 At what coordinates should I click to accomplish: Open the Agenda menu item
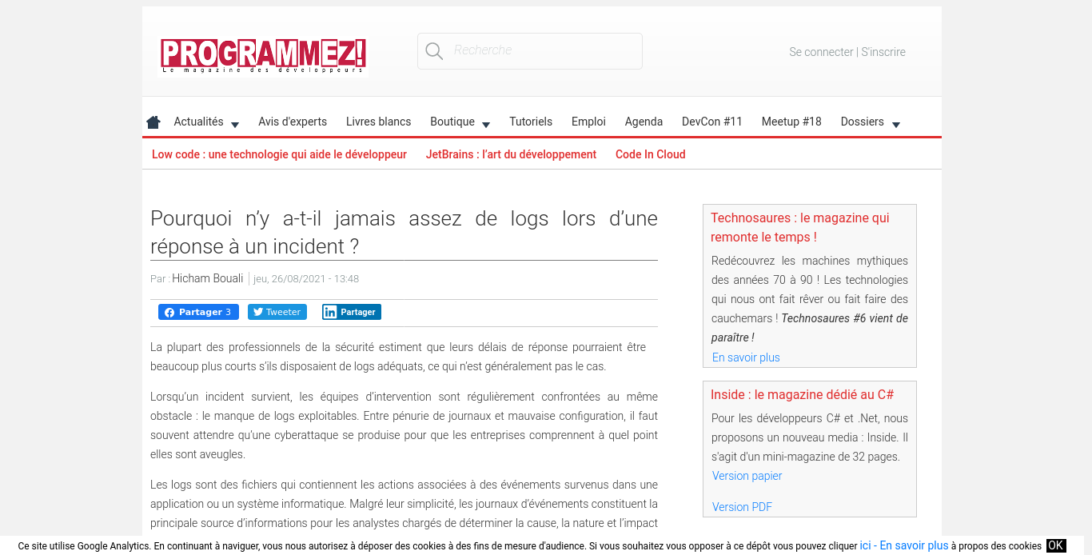tap(644, 122)
